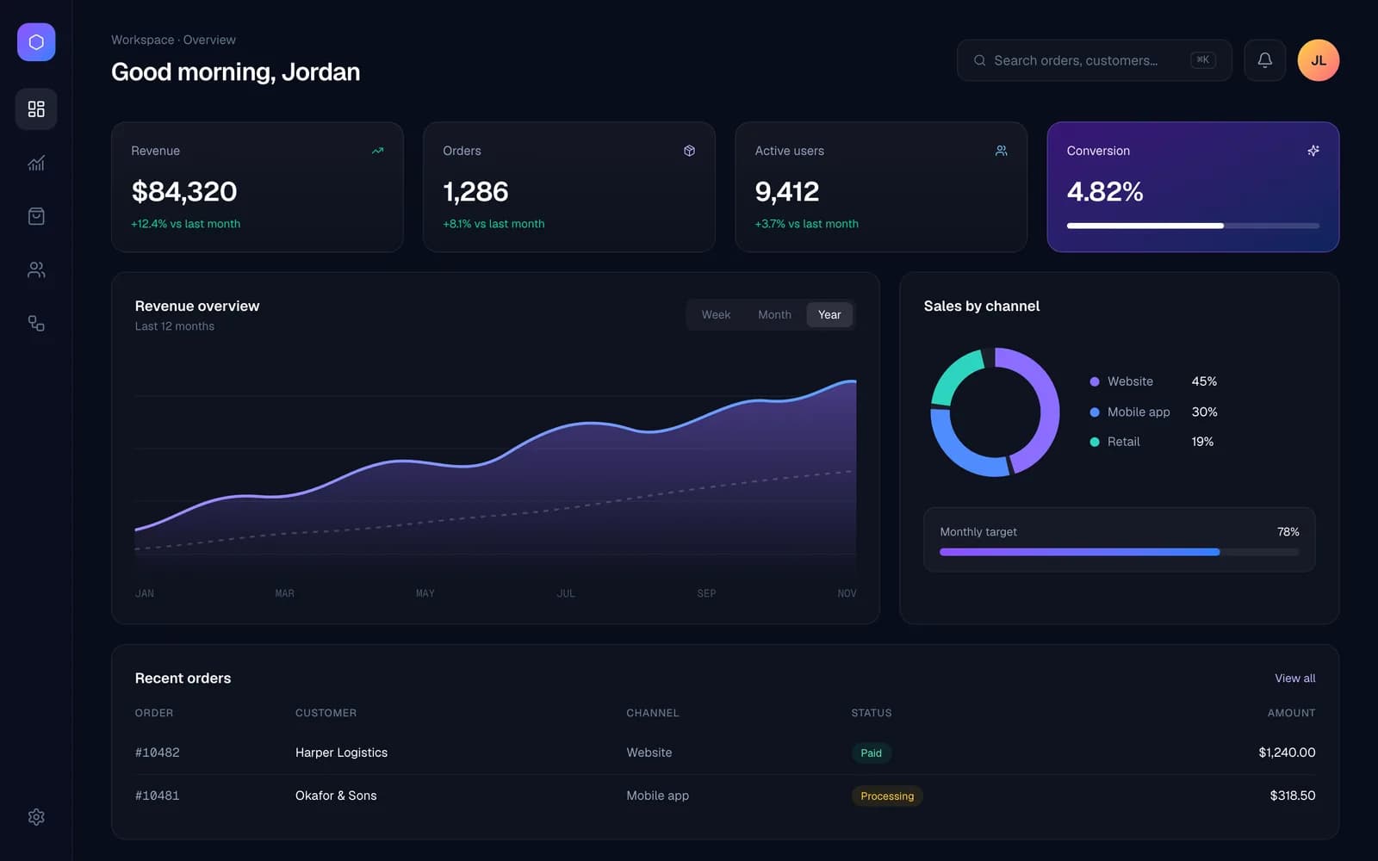Image resolution: width=1378 pixels, height=861 pixels.
Task: Click the Retail 19% legend value
Action: click(1202, 442)
